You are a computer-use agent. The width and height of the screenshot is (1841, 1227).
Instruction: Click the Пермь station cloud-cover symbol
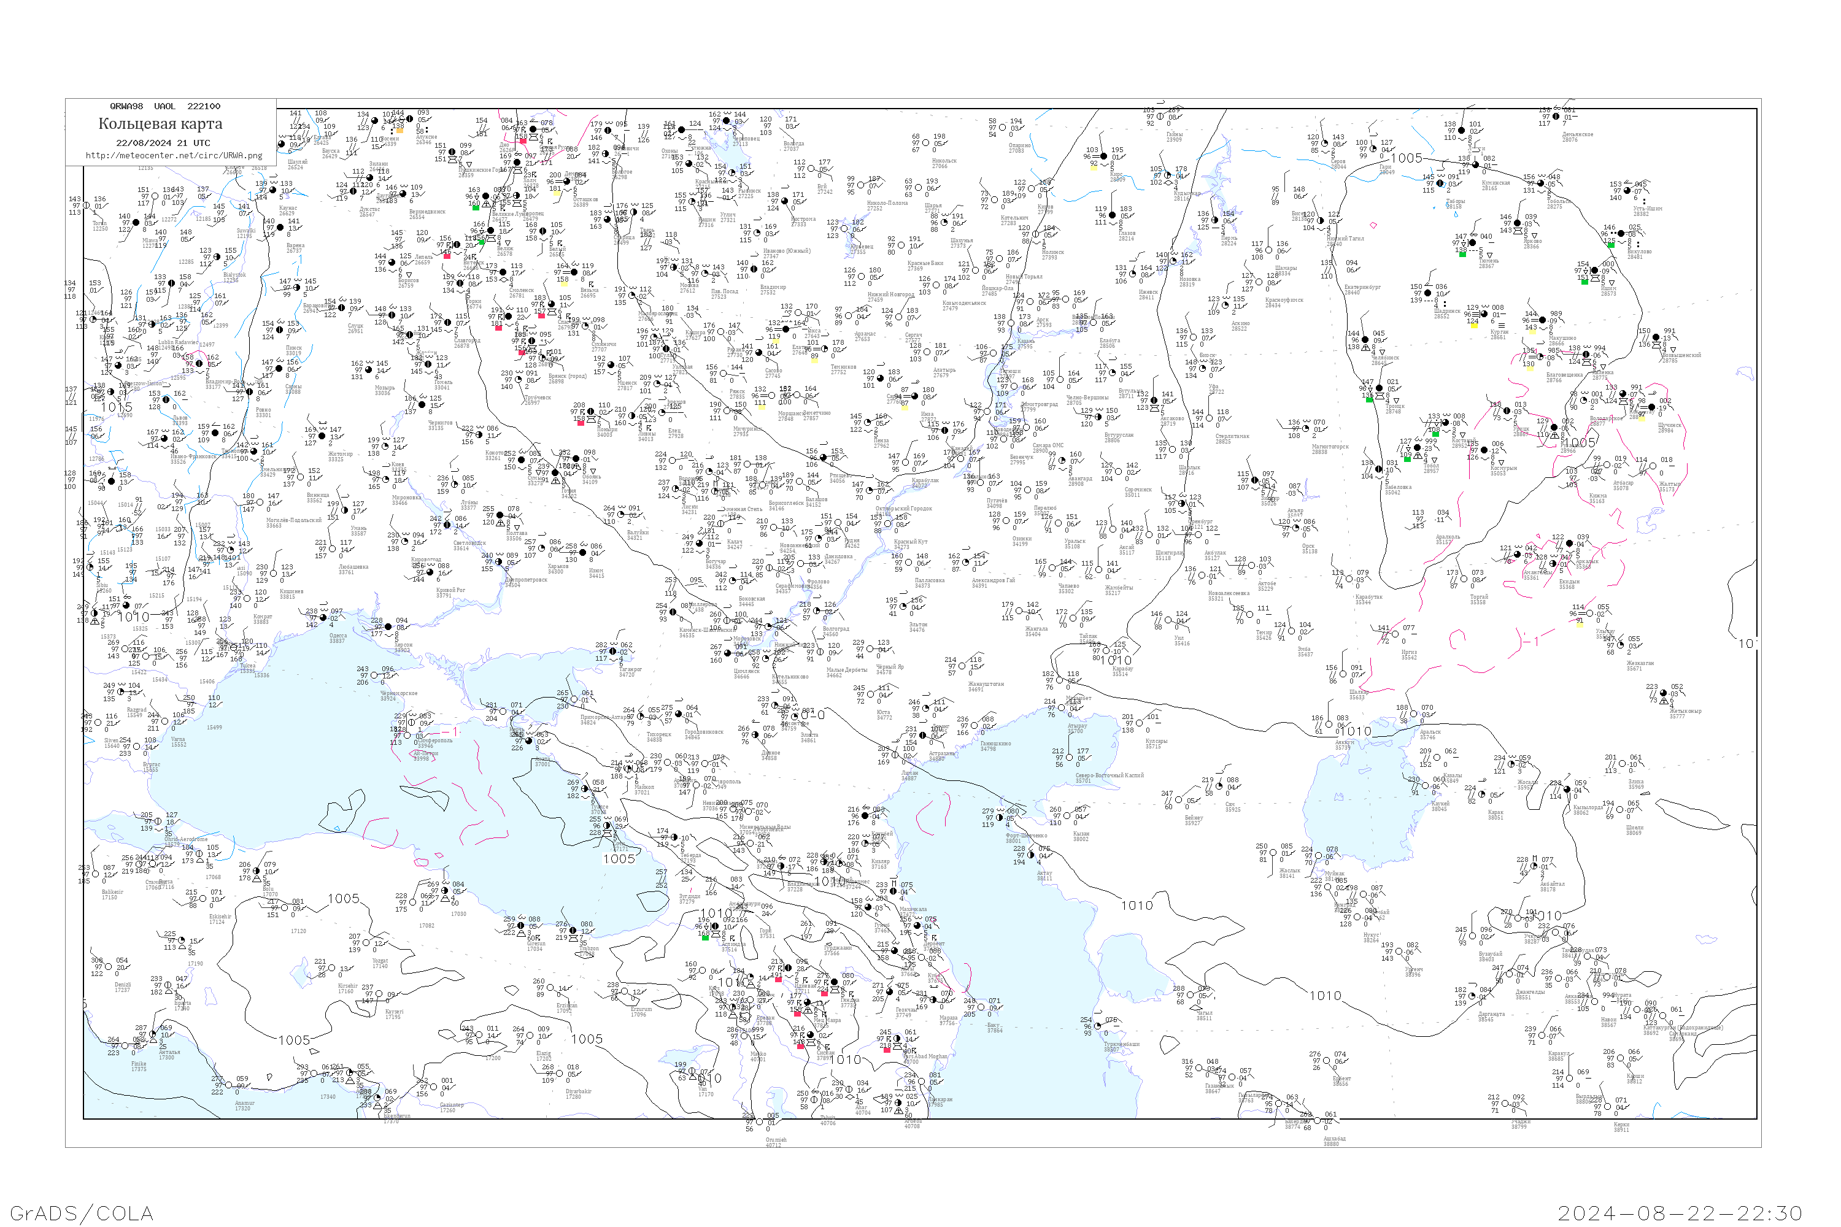[x=1215, y=221]
